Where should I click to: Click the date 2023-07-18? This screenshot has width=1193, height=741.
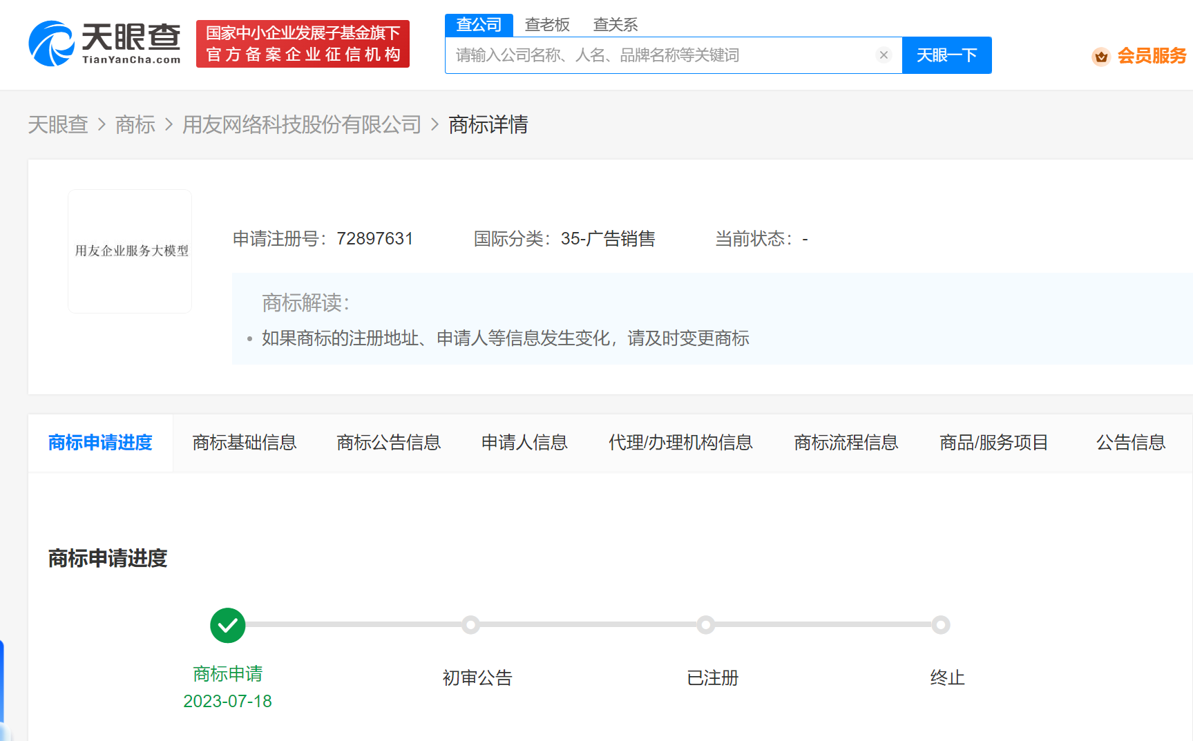[x=228, y=701]
